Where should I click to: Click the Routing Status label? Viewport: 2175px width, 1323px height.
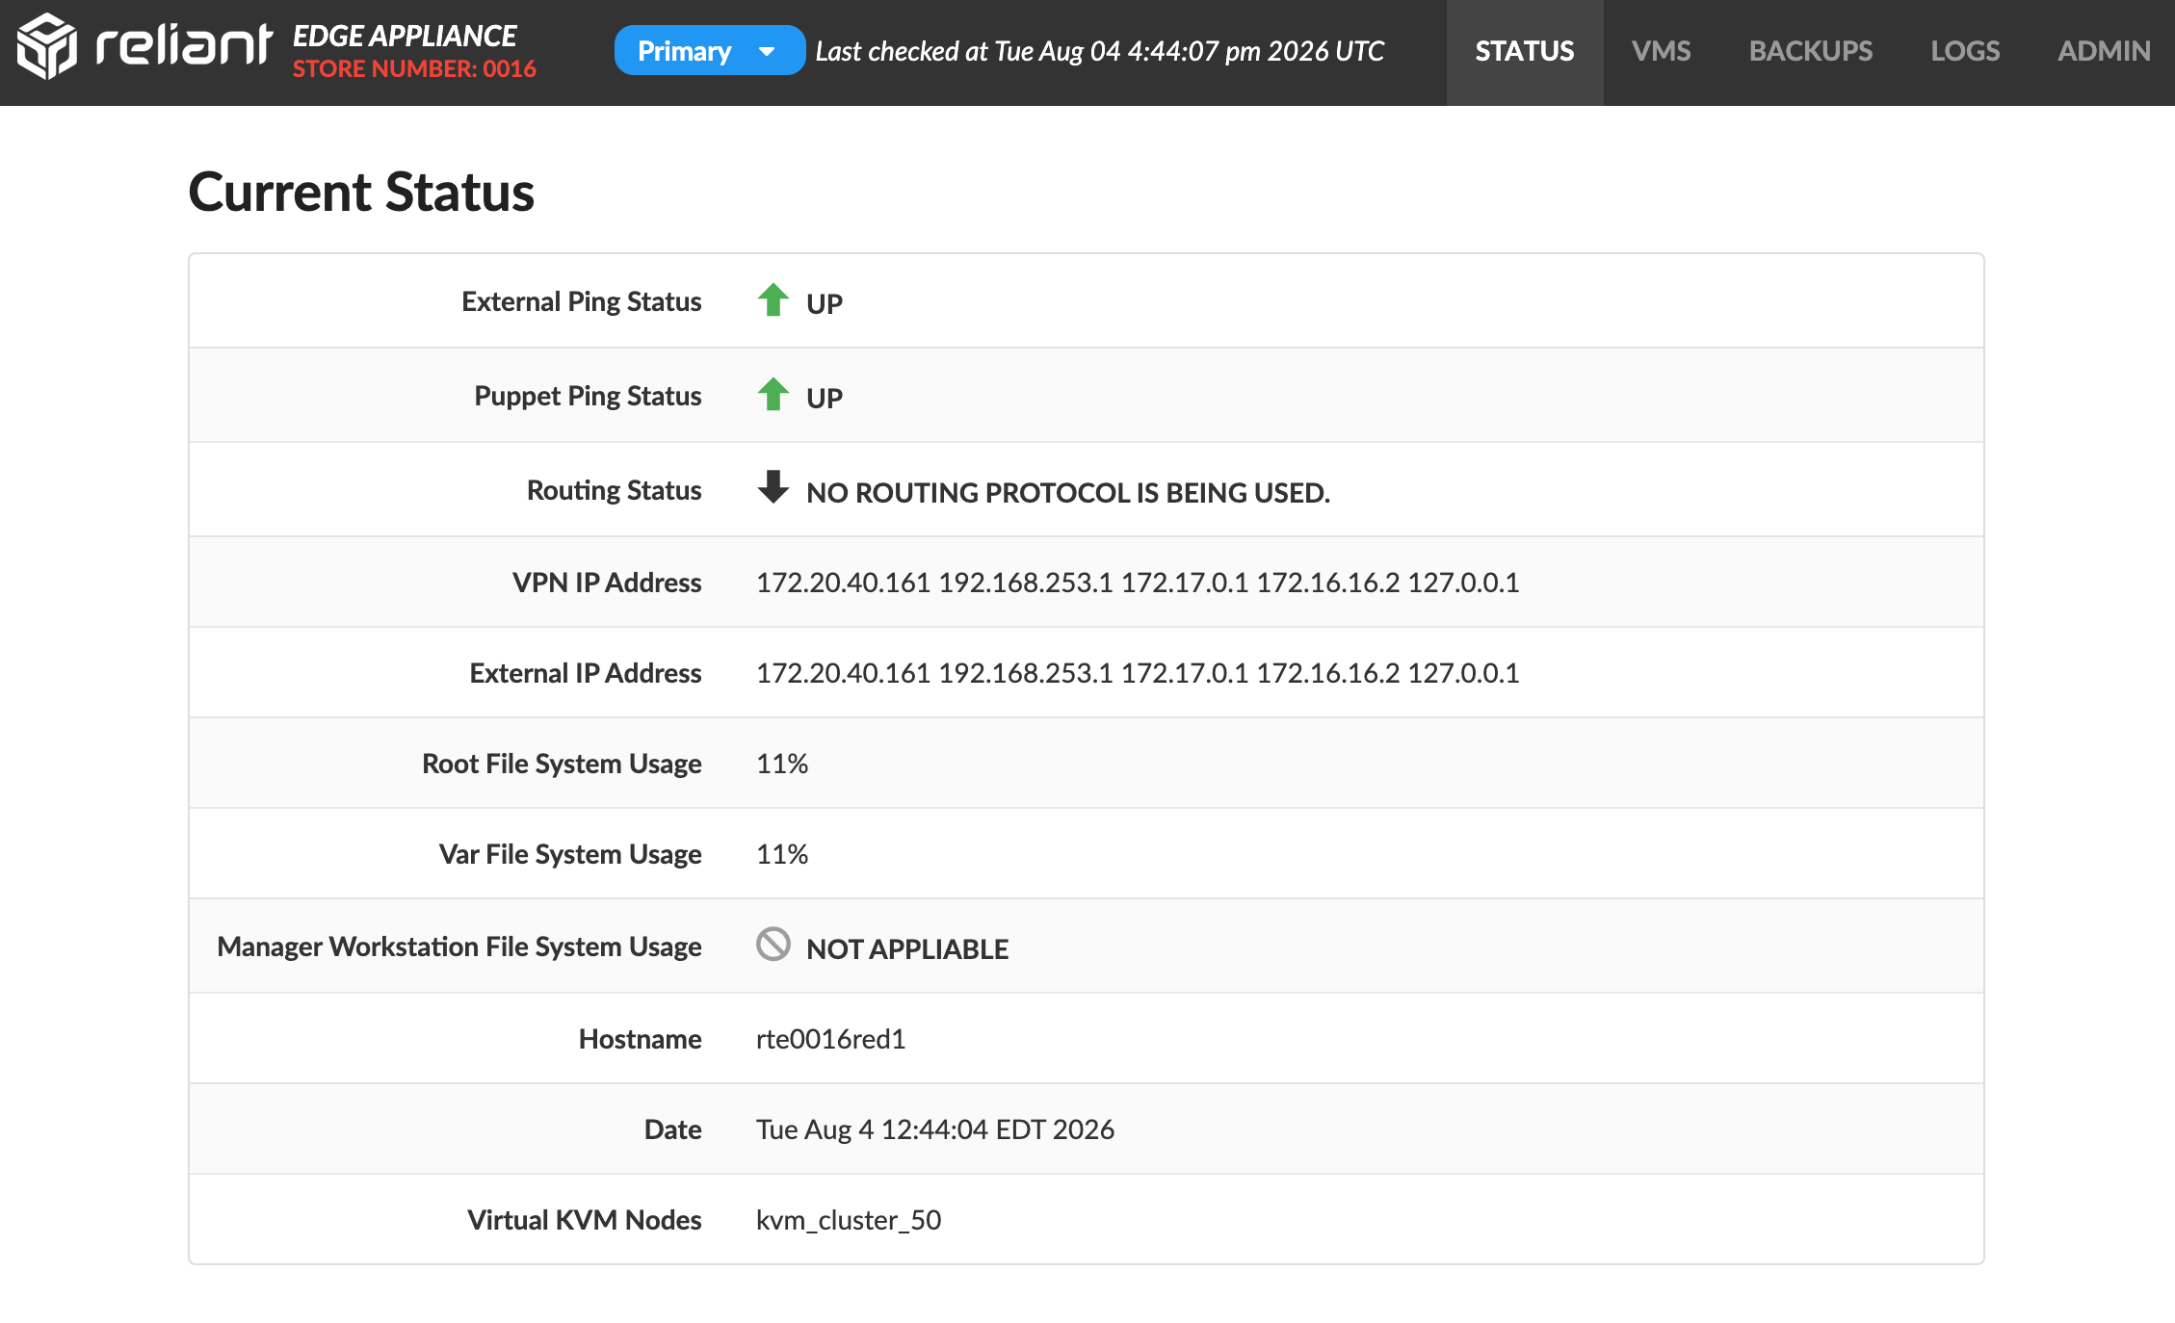[614, 491]
